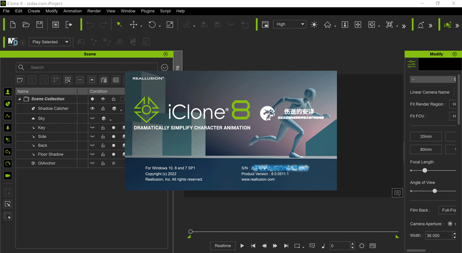Show the hidden GIAnchor item
The height and width of the screenshot is (253, 462).
pyautogui.click(x=92, y=163)
